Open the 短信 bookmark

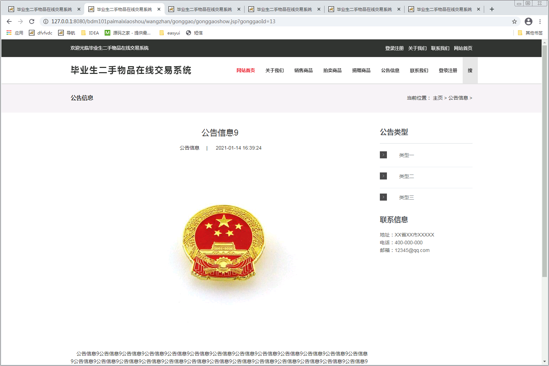[195, 33]
